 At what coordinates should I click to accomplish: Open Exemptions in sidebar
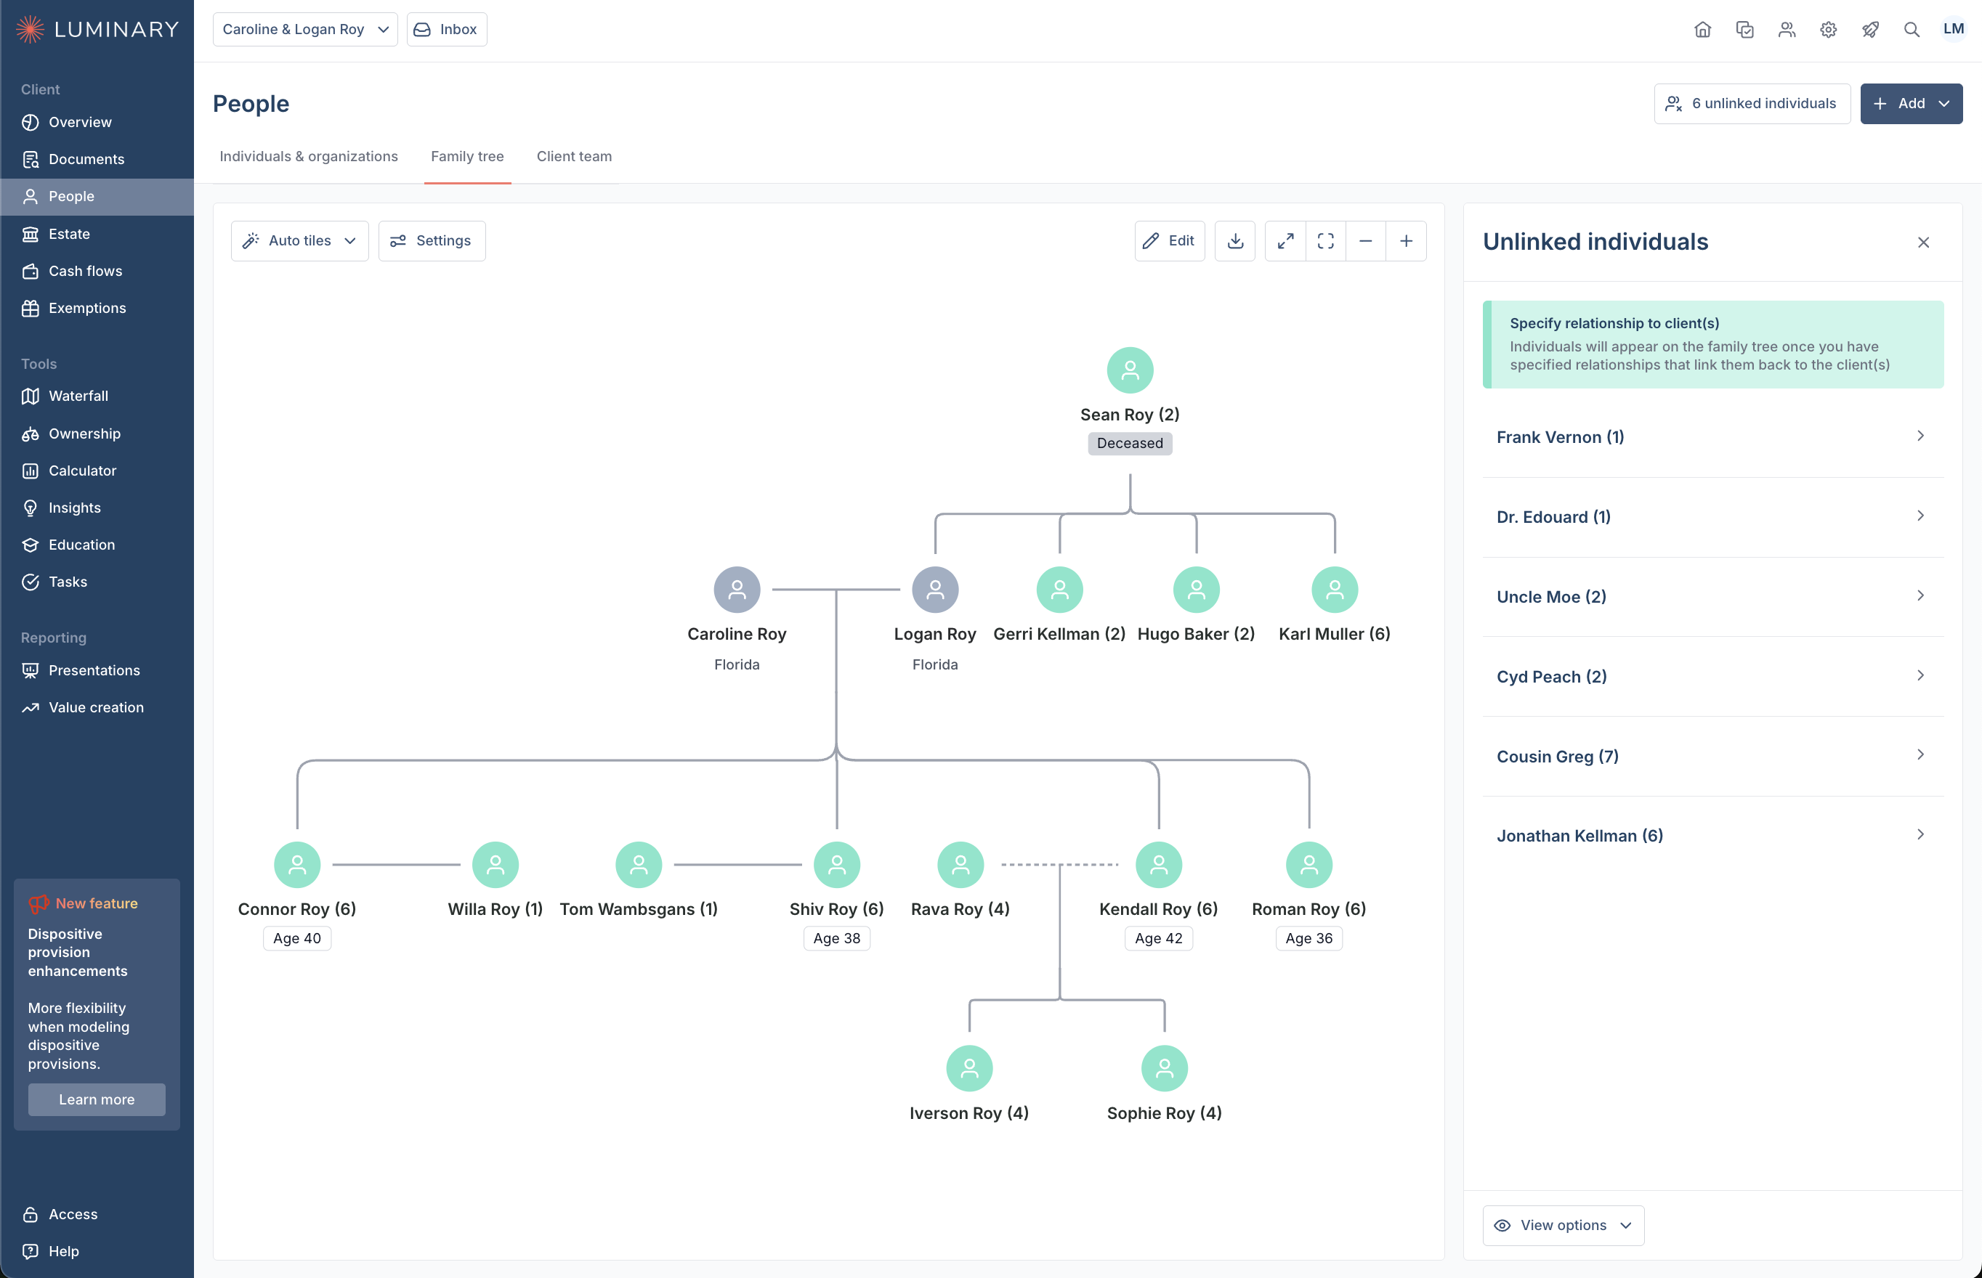click(x=97, y=308)
